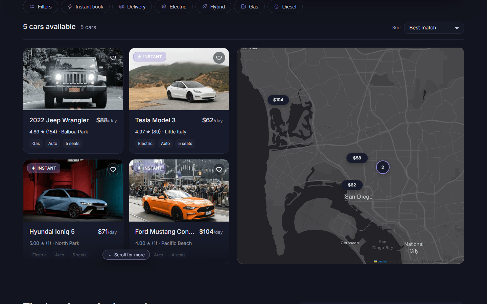Click the Scroll for more button
This screenshot has height=304, width=487.
point(126,255)
